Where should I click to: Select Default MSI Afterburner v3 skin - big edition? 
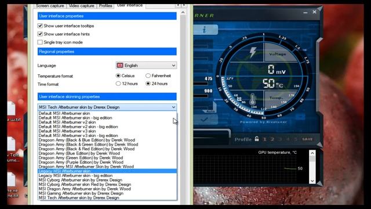pyautogui.click(x=107, y=135)
